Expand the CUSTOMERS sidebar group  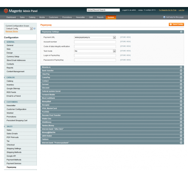coord(20,102)
